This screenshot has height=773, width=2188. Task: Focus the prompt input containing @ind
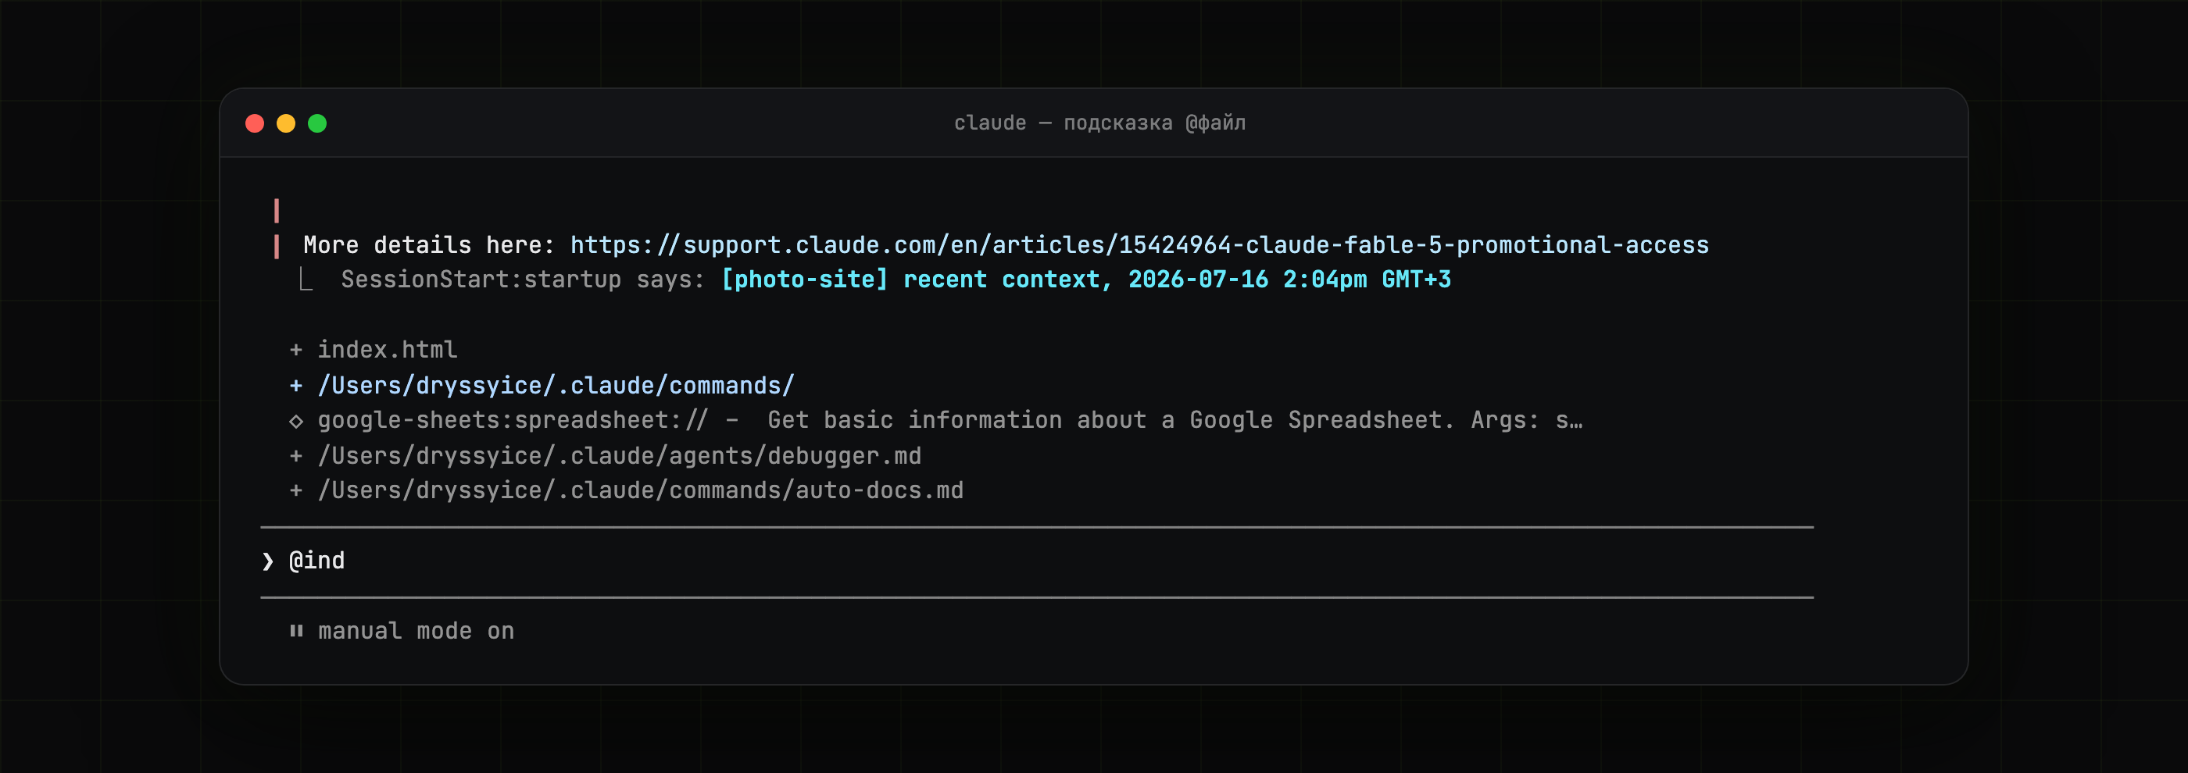tap(1036, 561)
